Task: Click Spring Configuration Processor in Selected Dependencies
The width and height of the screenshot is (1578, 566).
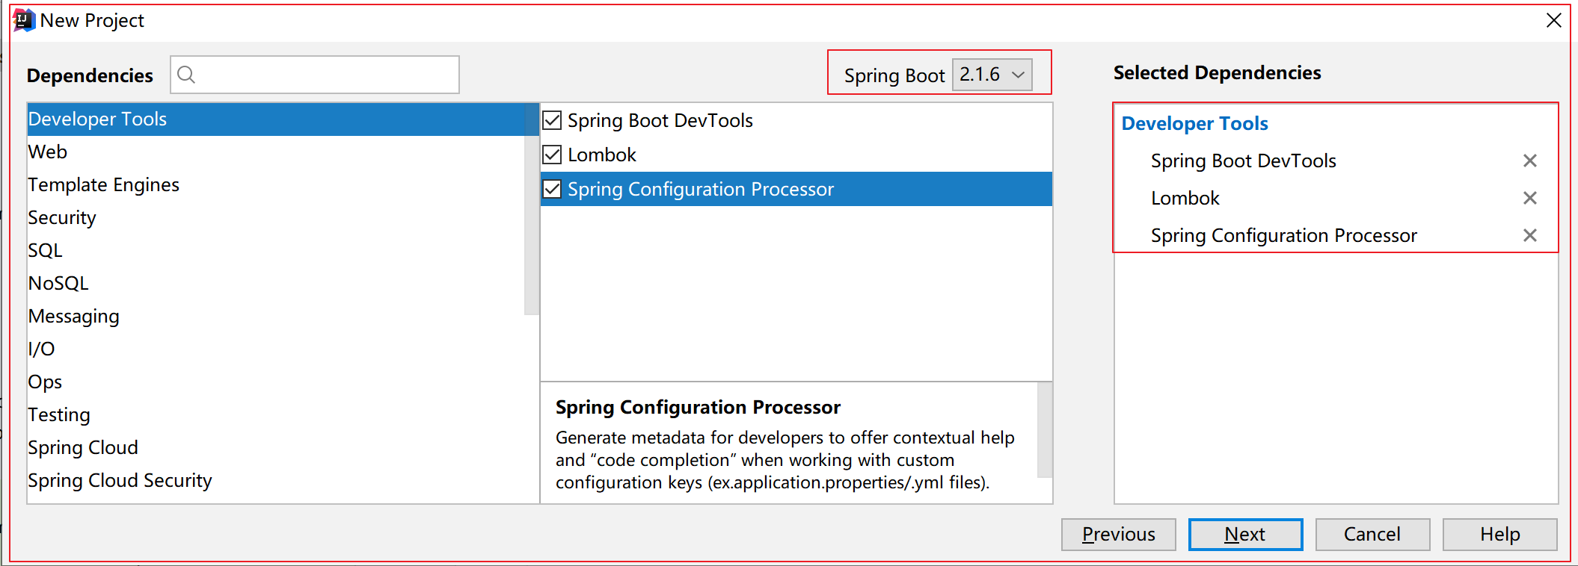Action: pyautogui.click(x=1283, y=236)
